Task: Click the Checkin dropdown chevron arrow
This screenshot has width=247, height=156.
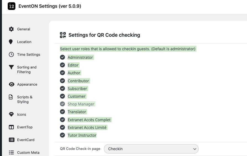Action: (x=195, y=149)
